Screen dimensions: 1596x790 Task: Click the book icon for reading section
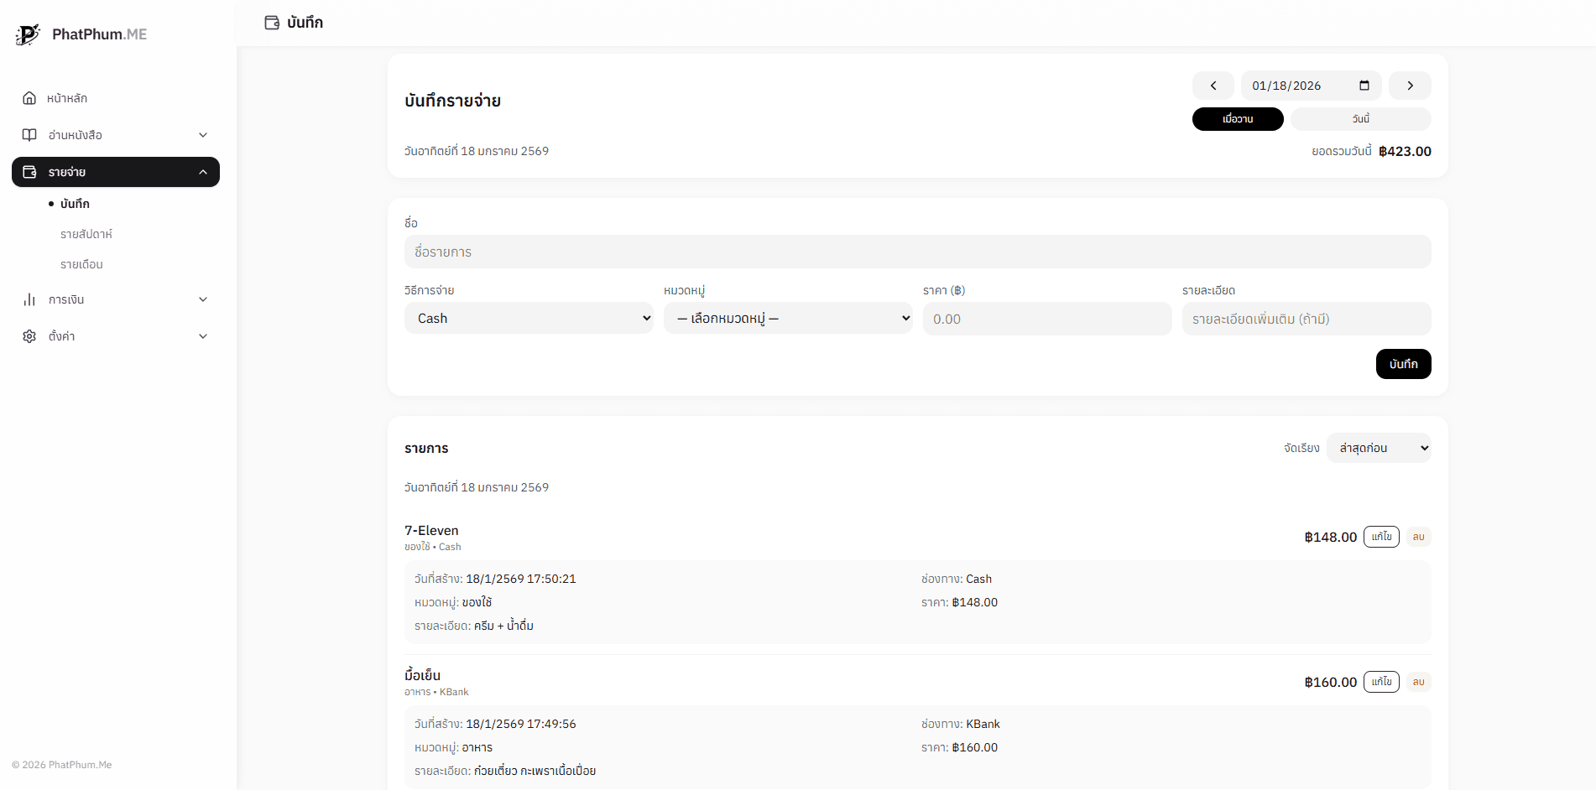click(29, 135)
